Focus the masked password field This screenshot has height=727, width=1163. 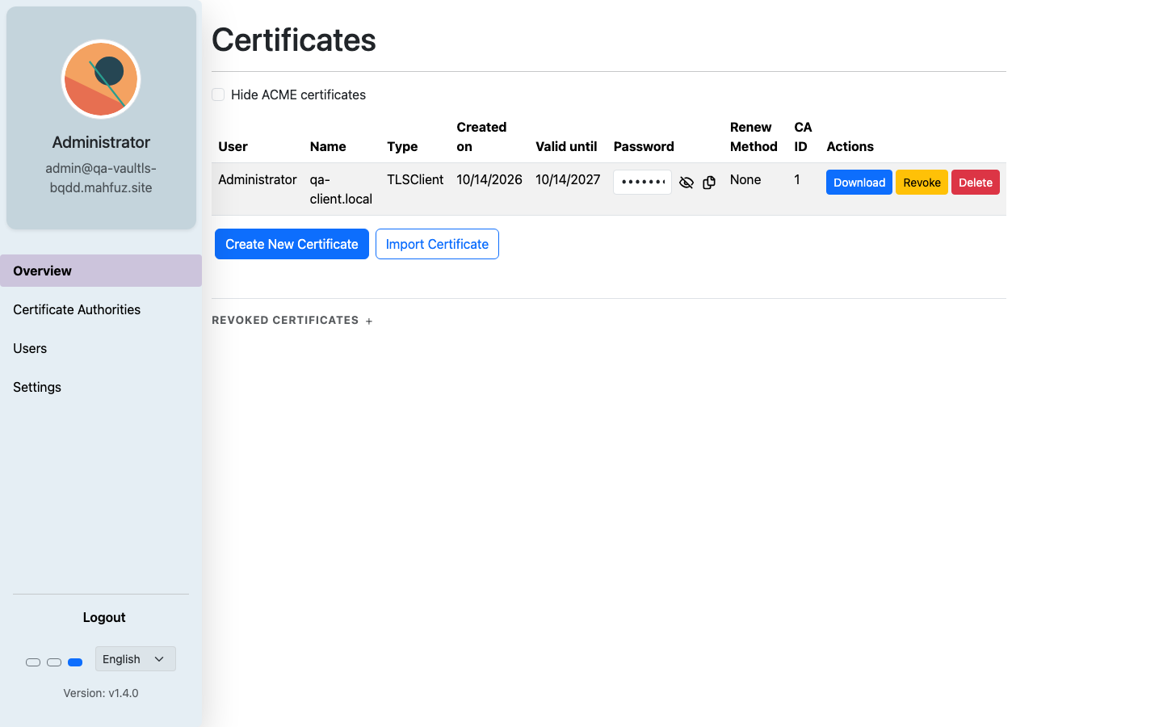pos(643,183)
